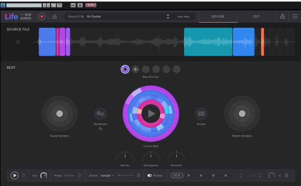This screenshot has height=186, width=301.
Task: Click the stepper arrows after the kick steps
Action: [240, 176]
